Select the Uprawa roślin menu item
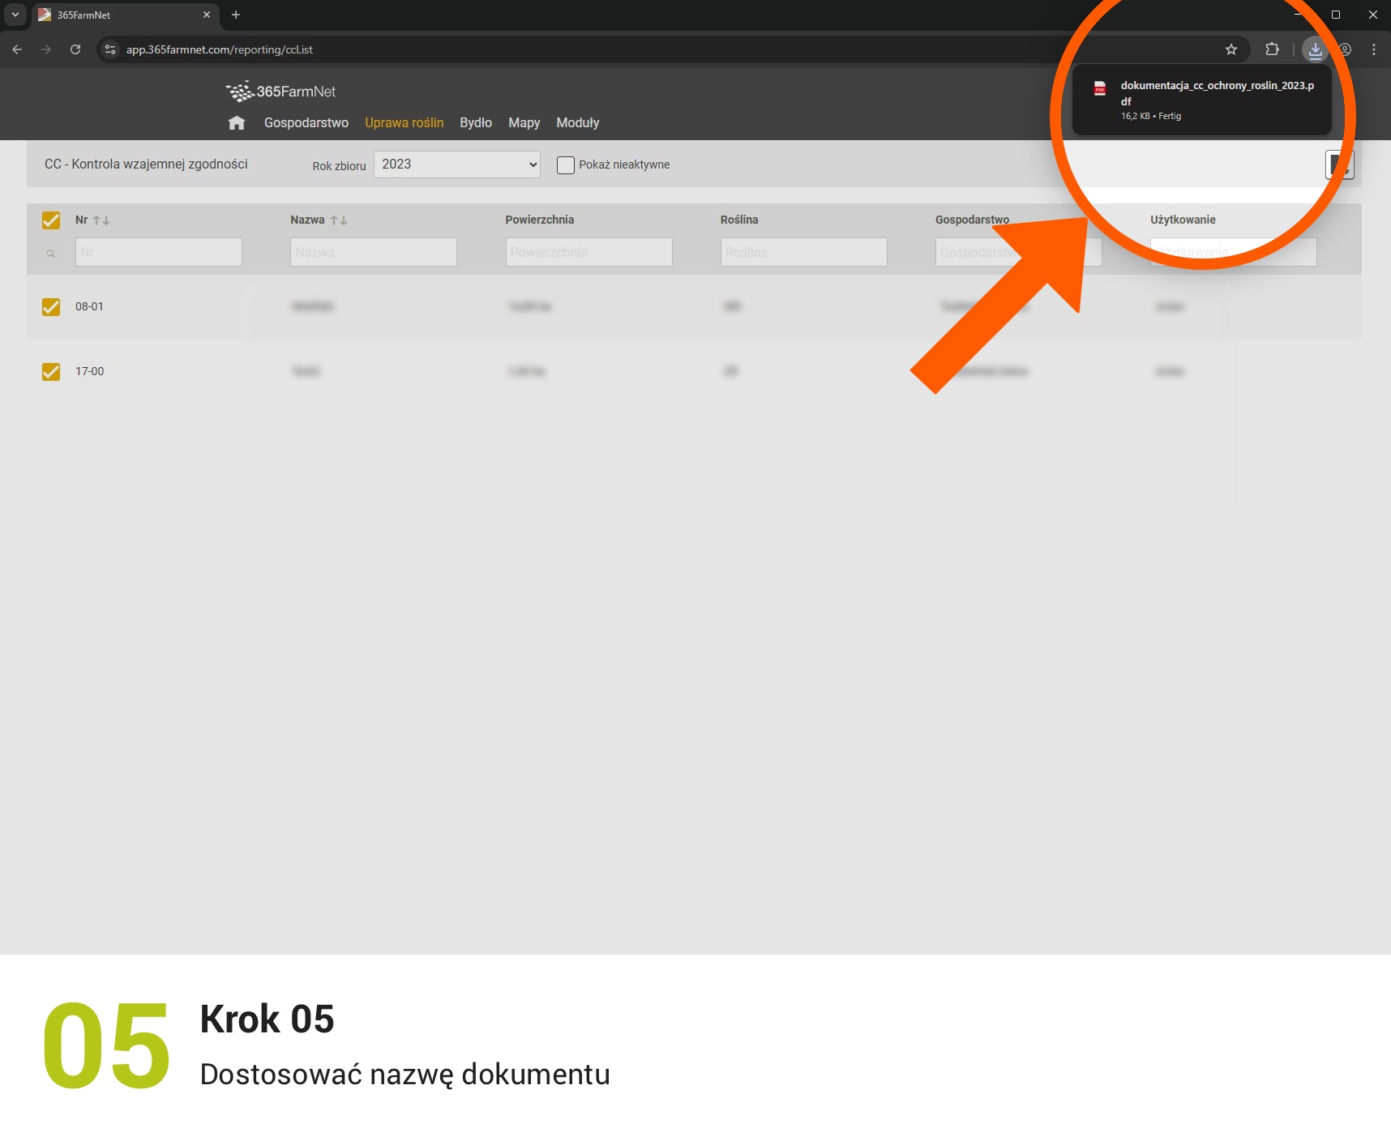The image size is (1391, 1128). pyautogui.click(x=404, y=123)
